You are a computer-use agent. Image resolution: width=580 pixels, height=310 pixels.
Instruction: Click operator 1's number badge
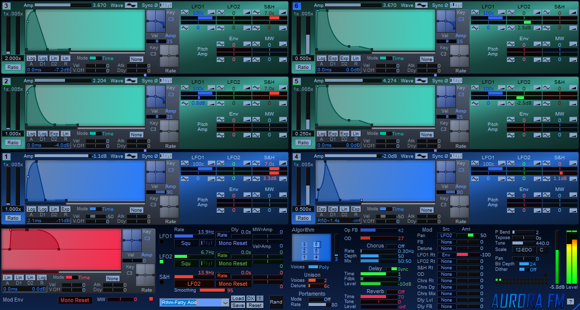coord(6,156)
